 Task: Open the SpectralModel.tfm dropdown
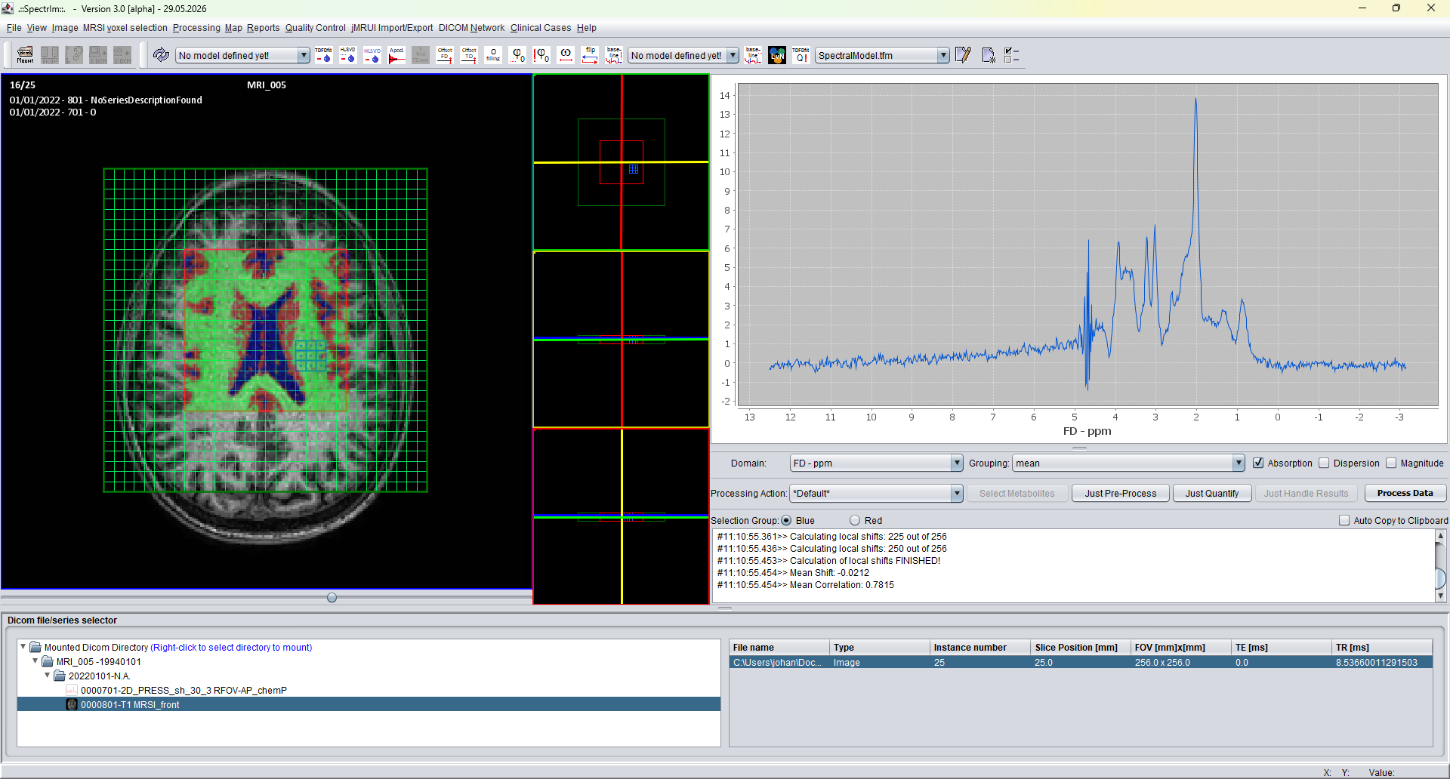(882, 55)
